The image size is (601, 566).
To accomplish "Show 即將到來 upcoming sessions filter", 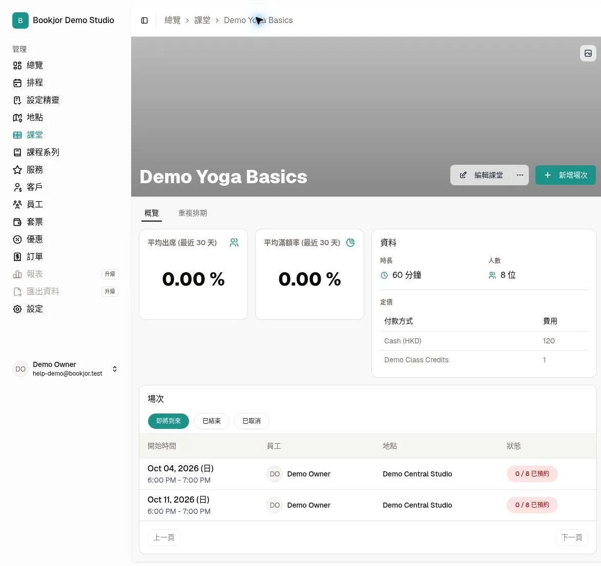I will pyautogui.click(x=168, y=421).
